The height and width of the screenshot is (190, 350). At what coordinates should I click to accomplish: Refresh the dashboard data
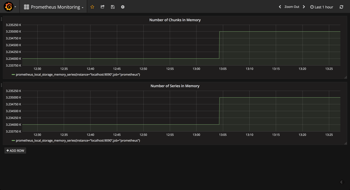(341, 7)
